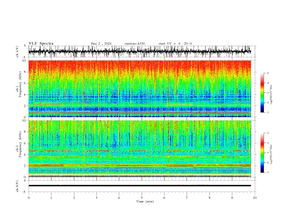
Task: Click the 'ch.1 Frequency (kHz)' axis label
Action: pos(19,84)
